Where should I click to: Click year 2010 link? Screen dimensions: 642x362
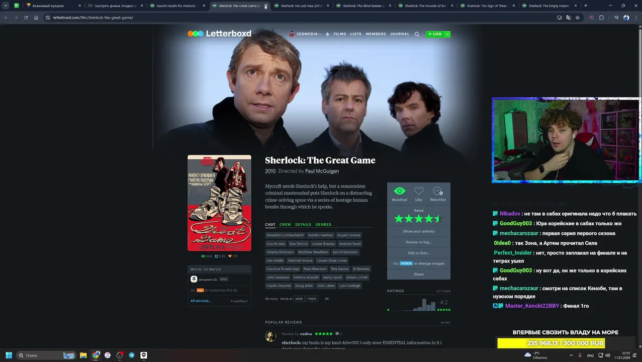pos(270,171)
